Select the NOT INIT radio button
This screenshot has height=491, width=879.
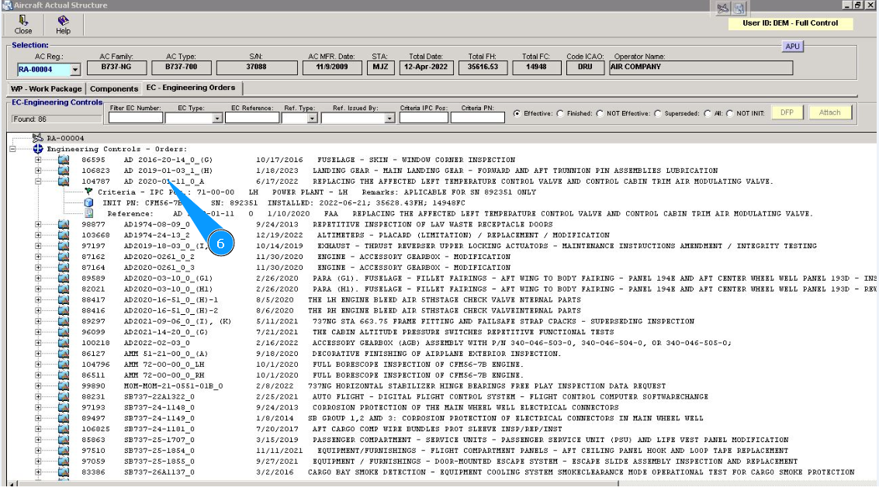pyautogui.click(x=729, y=113)
